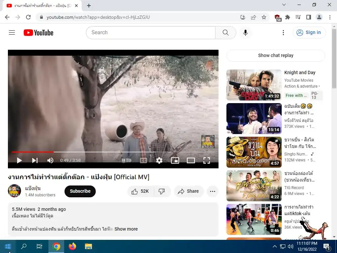The height and width of the screenshot is (253, 337).
Task: Show hidden tray icons chevron
Action: (275, 246)
